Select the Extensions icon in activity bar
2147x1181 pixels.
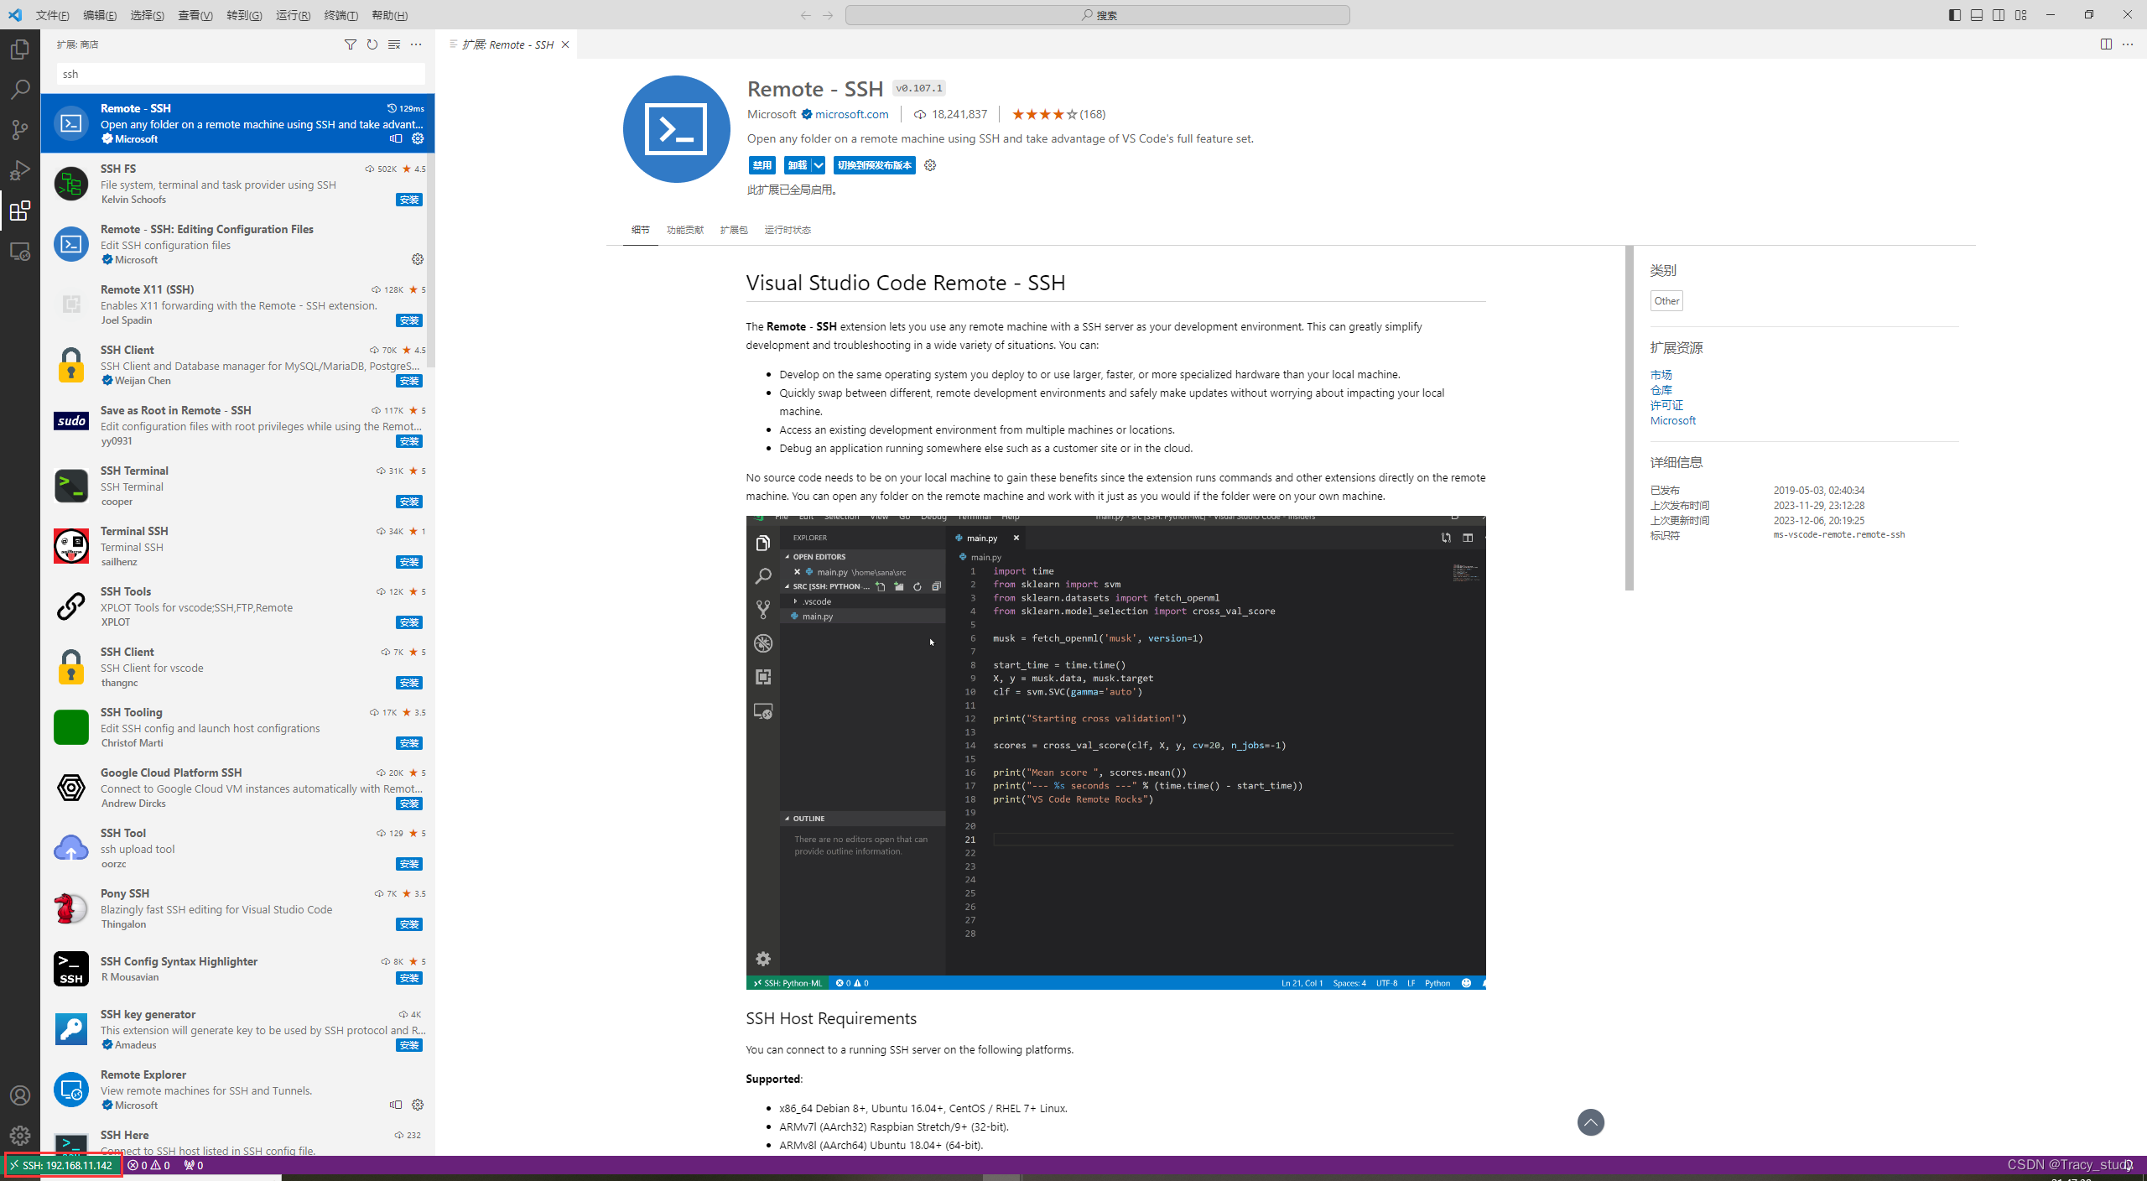tap(20, 211)
